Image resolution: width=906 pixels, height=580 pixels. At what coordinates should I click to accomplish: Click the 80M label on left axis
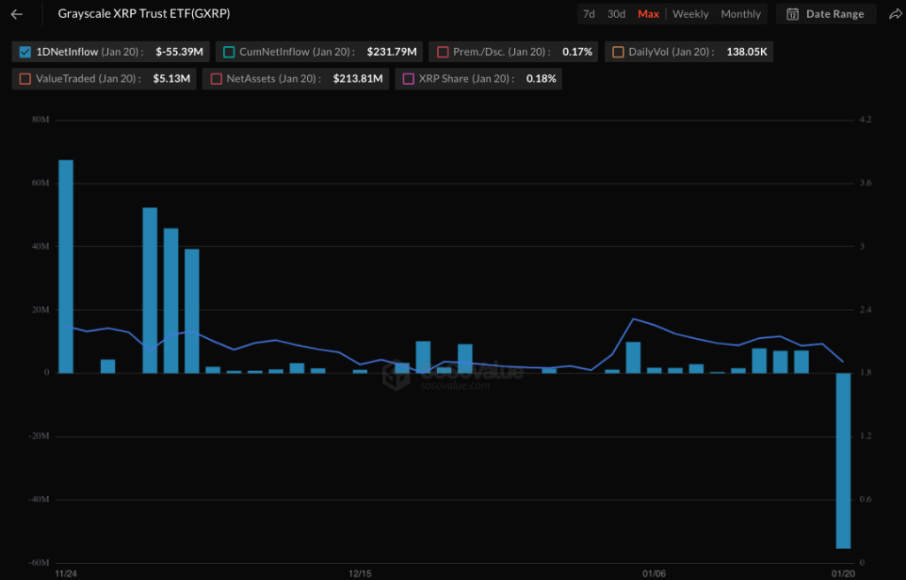(x=41, y=120)
